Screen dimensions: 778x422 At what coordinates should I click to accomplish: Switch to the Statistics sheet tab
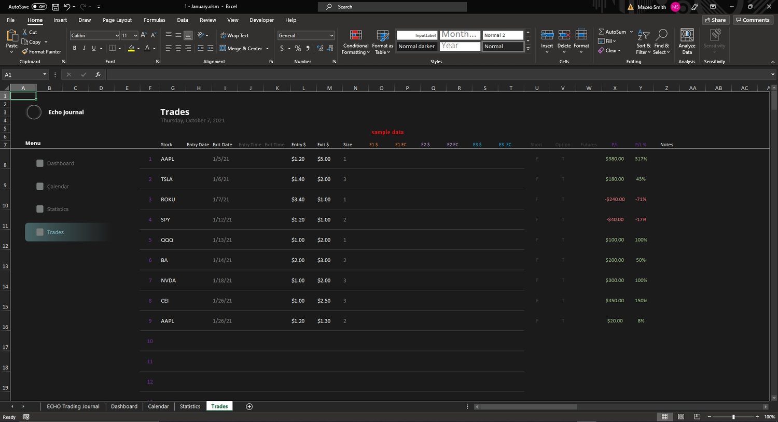[x=190, y=406]
